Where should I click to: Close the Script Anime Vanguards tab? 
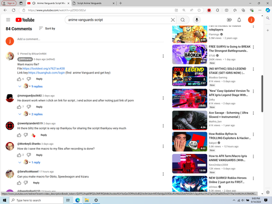[114, 3]
